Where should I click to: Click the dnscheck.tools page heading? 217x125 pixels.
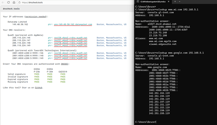[x=11, y=9]
